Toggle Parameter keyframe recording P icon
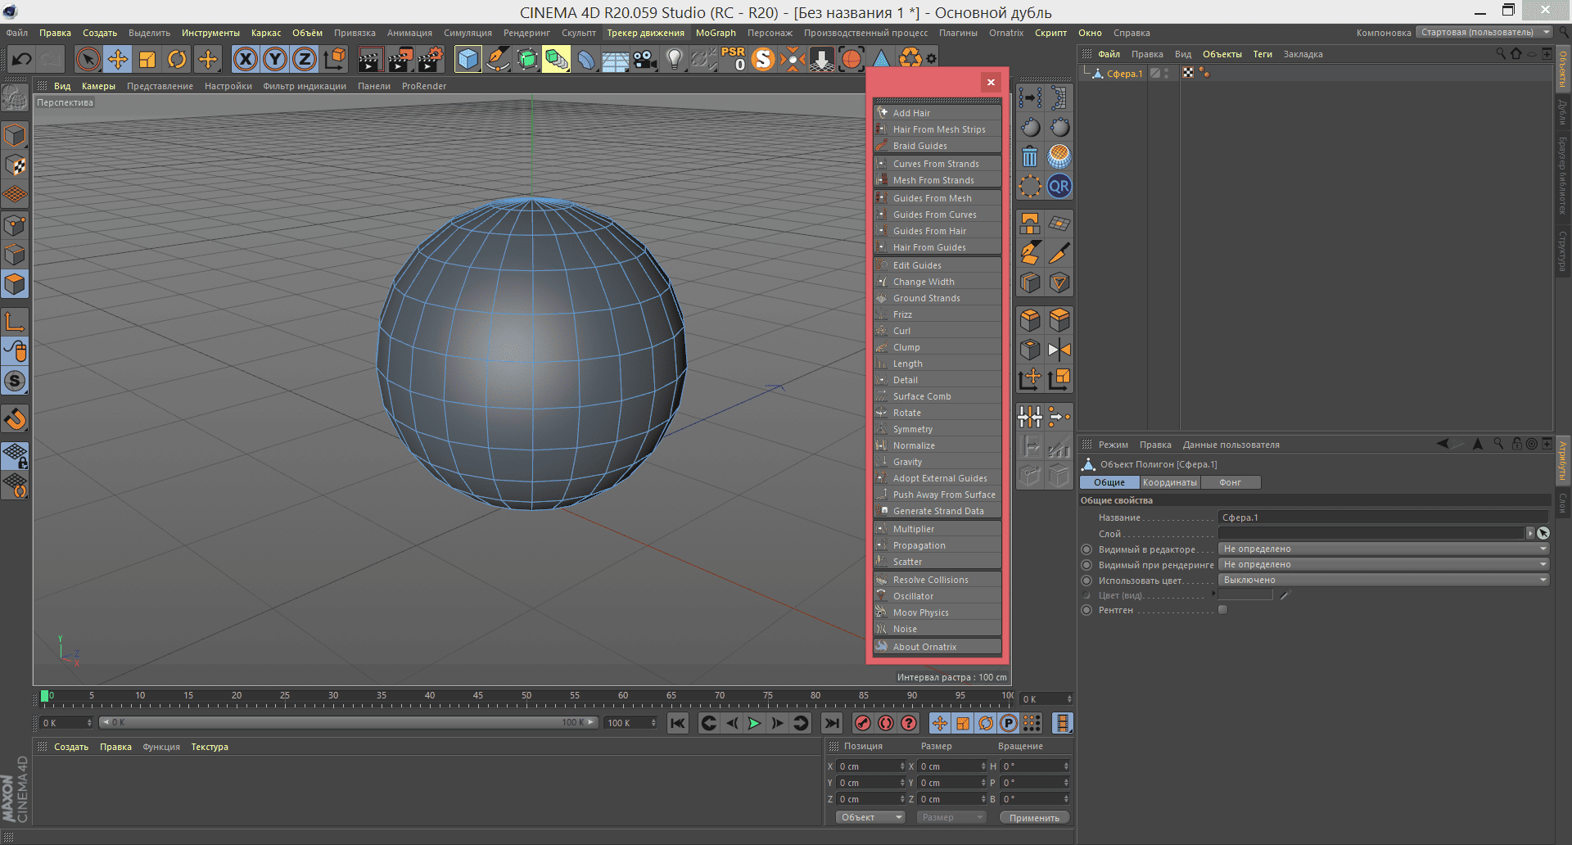The width and height of the screenshot is (1572, 845). [1009, 723]
